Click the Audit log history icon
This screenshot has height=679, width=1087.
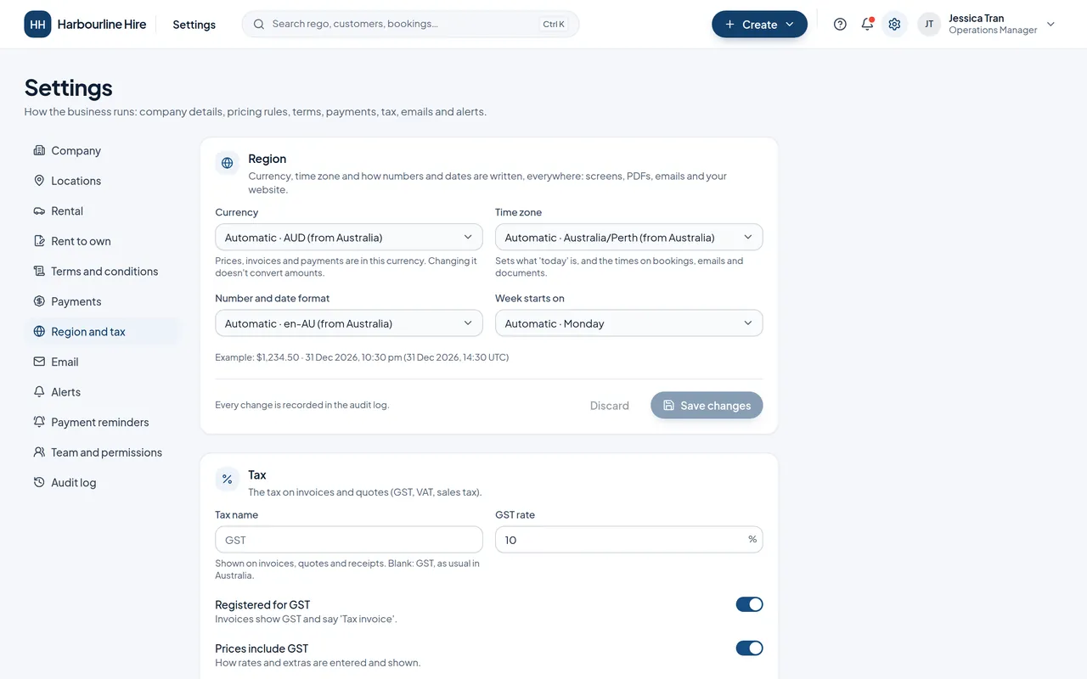[x=39, y=482]
